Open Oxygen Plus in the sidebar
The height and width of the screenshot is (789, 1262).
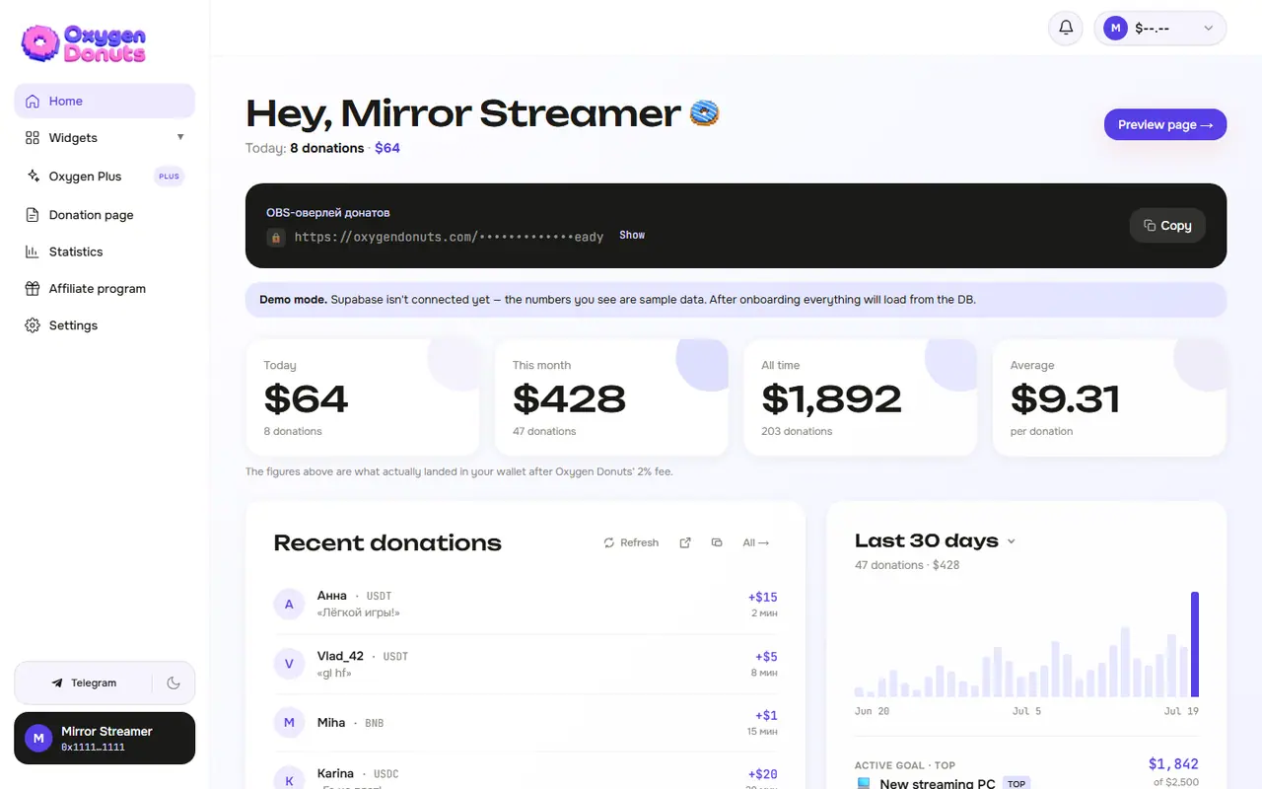pyautogui.click(x=105, y=177)
